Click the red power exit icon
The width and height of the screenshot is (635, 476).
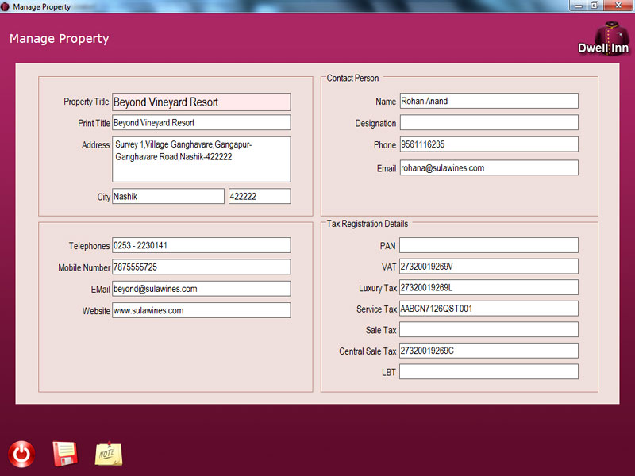point(21,454)
